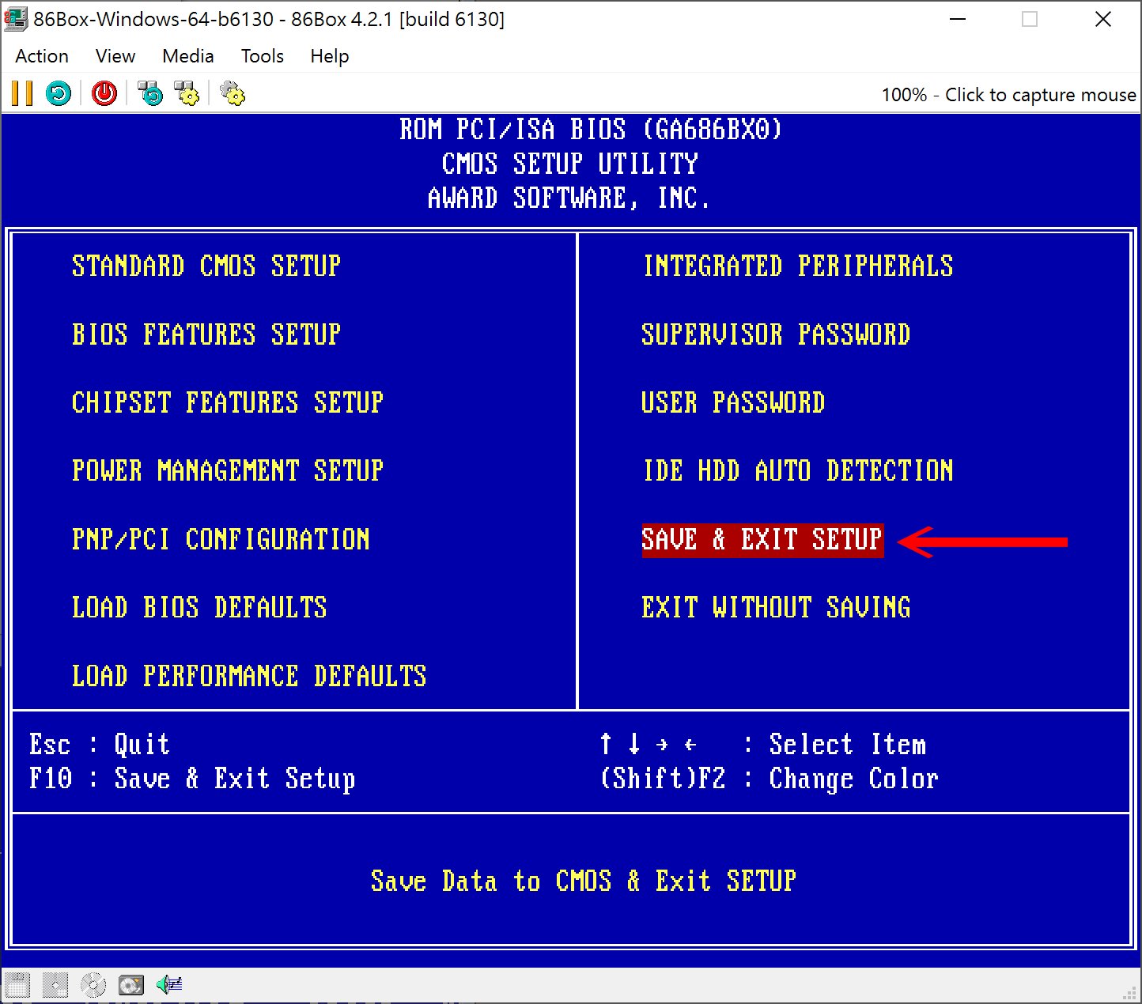Select LOAD BIOS DEFAULTS

pyautogui.click(x=199, y=608)
